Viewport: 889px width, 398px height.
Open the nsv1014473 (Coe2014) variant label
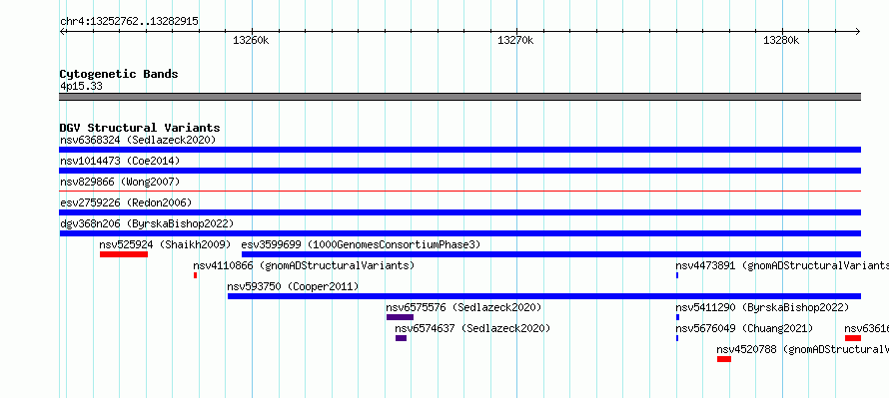120,161
